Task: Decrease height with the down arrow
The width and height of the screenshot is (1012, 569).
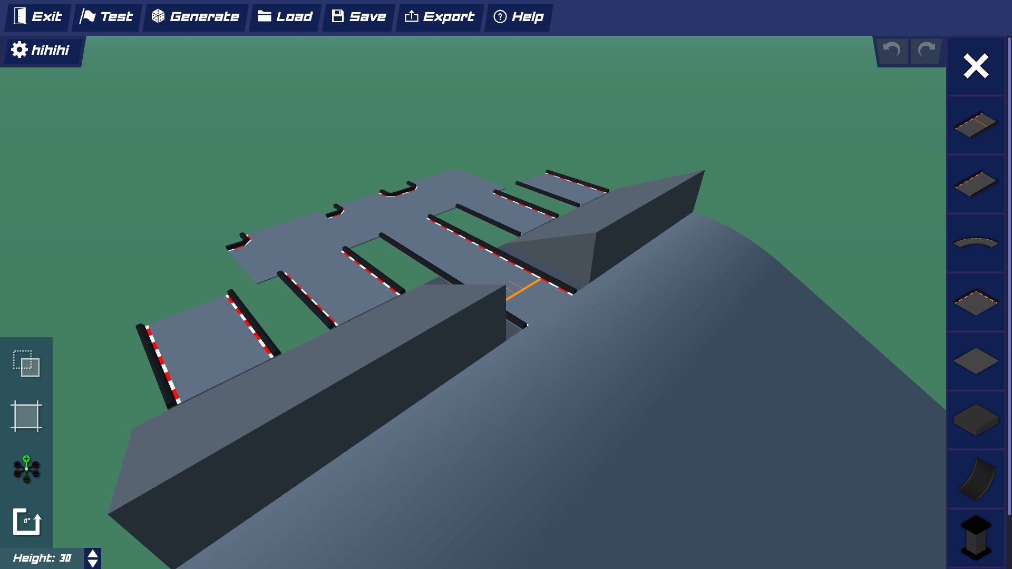Action: pos(93,564)
